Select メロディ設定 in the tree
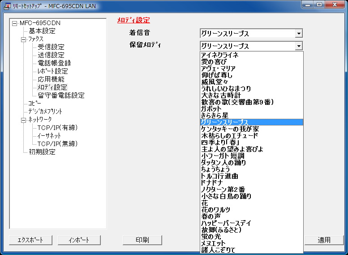 click(52, 87)
